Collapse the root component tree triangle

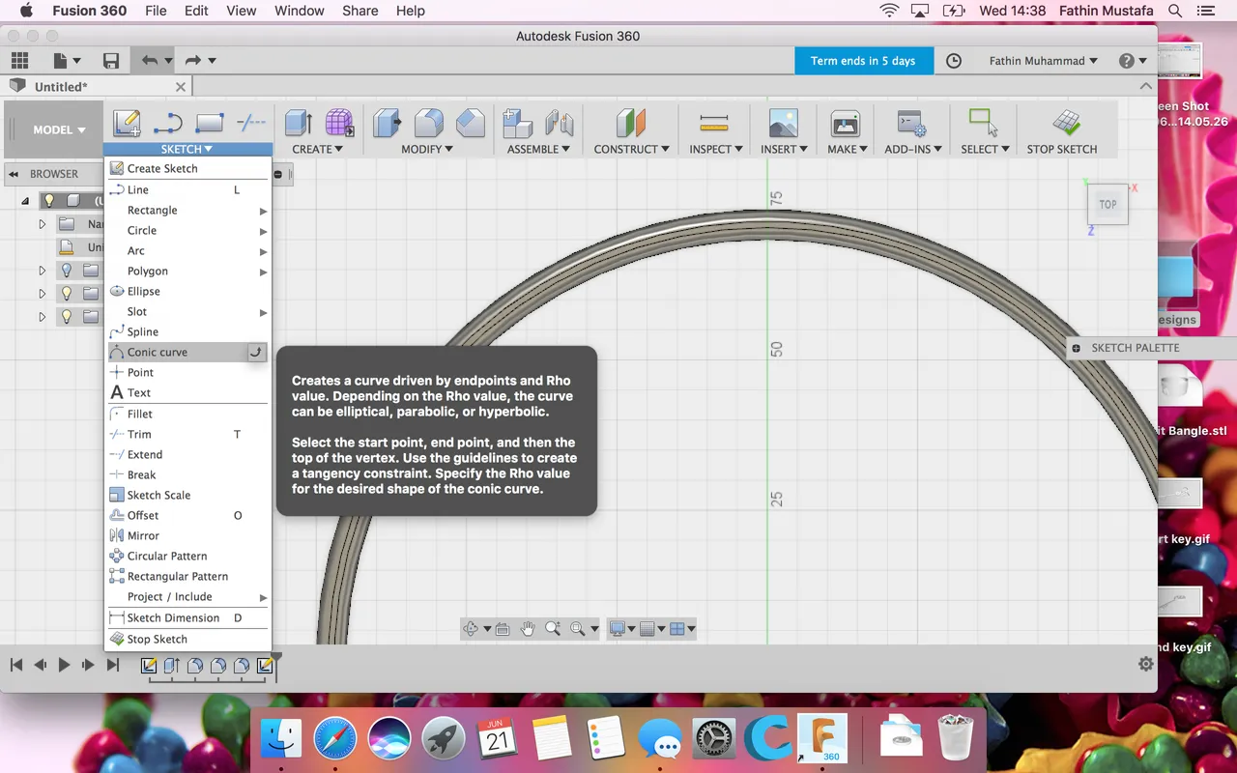click(25, 201)
